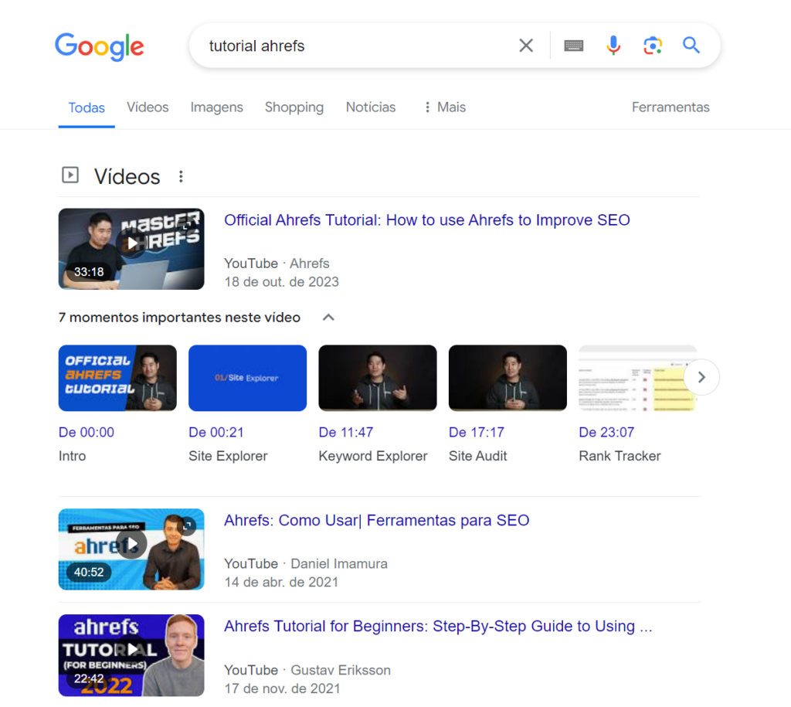This screenshot has width=791, height=707.
Task: Click the 'Intro' moment label
Action: [x=72, y=456]
